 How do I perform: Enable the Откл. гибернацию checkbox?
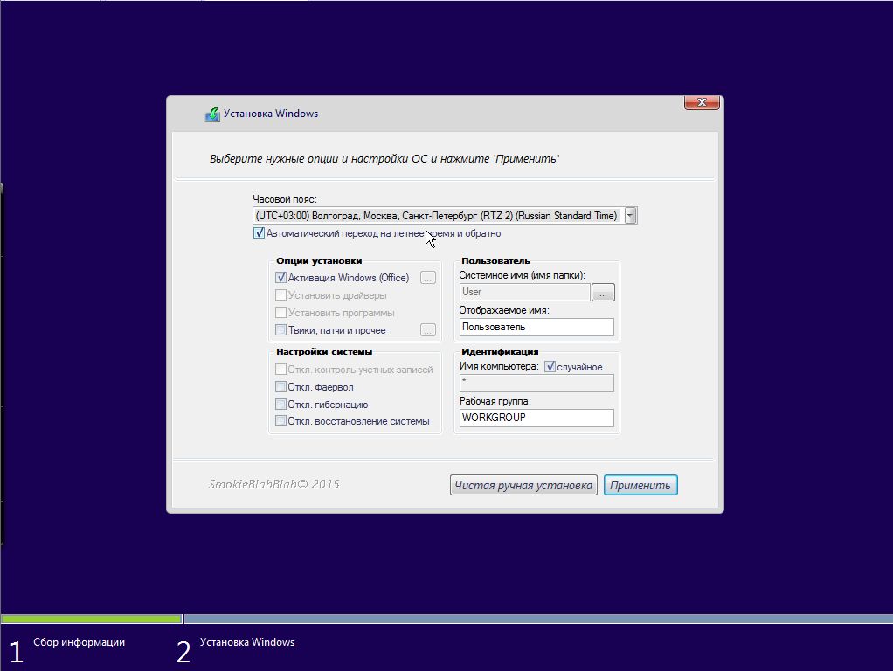[x=280, y=405]
